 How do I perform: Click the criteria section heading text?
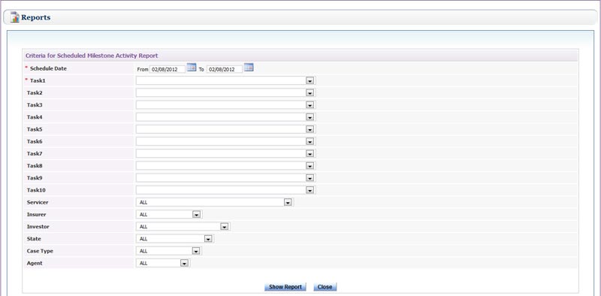(92, 56)
